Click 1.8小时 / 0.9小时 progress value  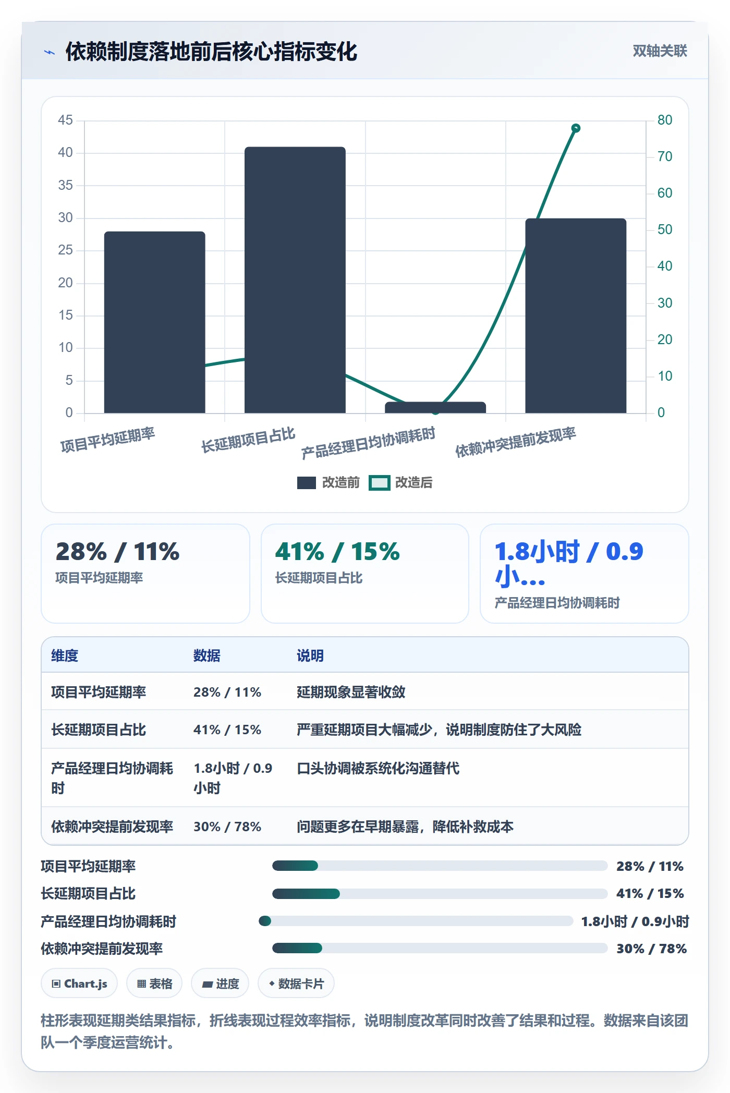click(635, 921)
